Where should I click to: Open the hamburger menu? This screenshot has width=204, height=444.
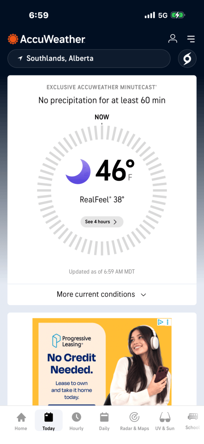point(191,39)
